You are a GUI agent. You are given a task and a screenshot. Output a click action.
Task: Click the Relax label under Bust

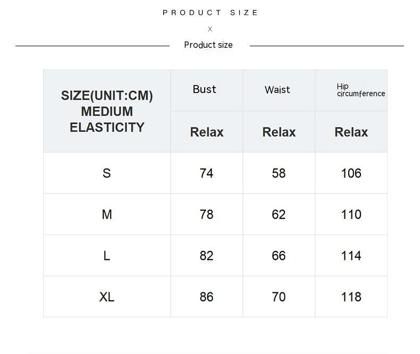(207, 132)
